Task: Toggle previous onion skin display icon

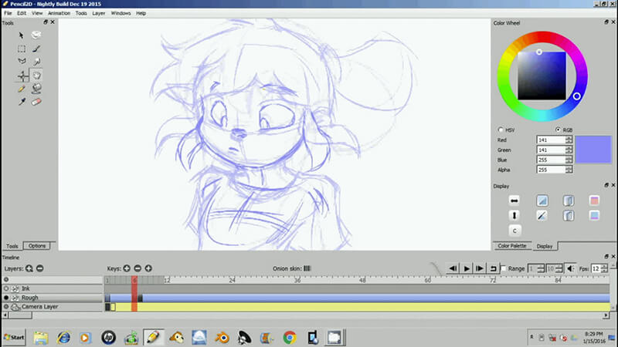Action: click(x=568, y=200)
